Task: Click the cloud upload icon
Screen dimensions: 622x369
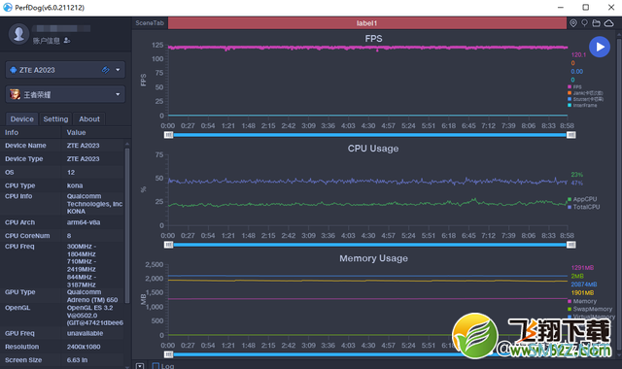Action: [x=608, y=23]
